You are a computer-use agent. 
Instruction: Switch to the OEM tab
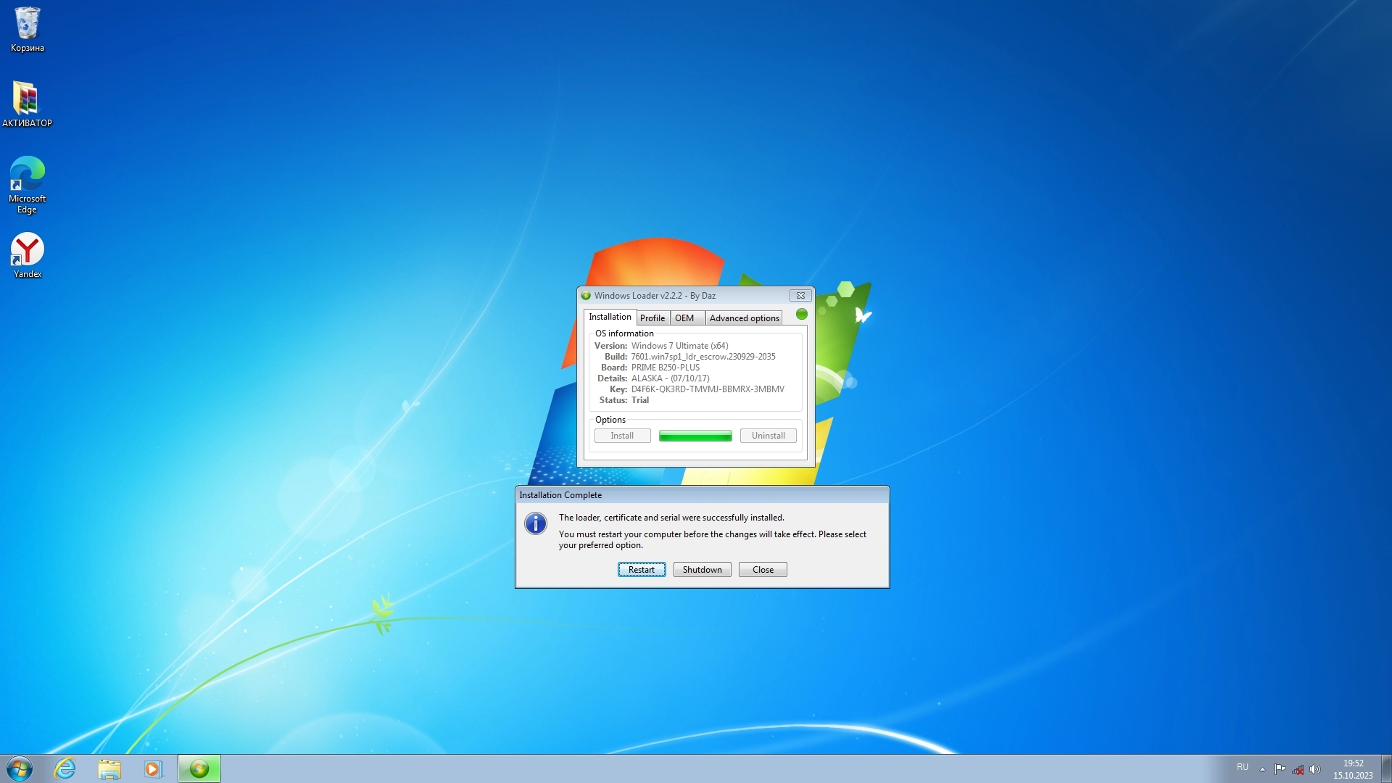[x=684, y=318]
